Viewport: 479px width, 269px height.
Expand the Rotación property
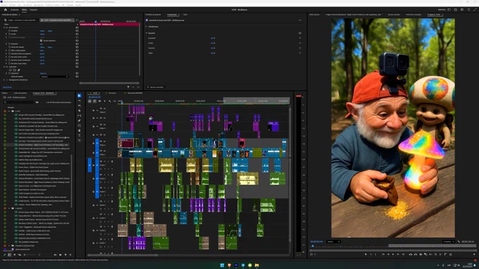(6, 44)
